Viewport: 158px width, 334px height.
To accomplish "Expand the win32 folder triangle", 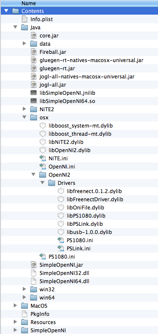I will [x=24, y=289].
